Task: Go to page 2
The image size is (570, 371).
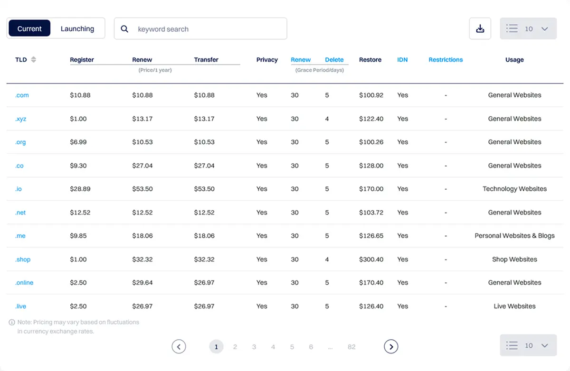Action: (235, 347)
